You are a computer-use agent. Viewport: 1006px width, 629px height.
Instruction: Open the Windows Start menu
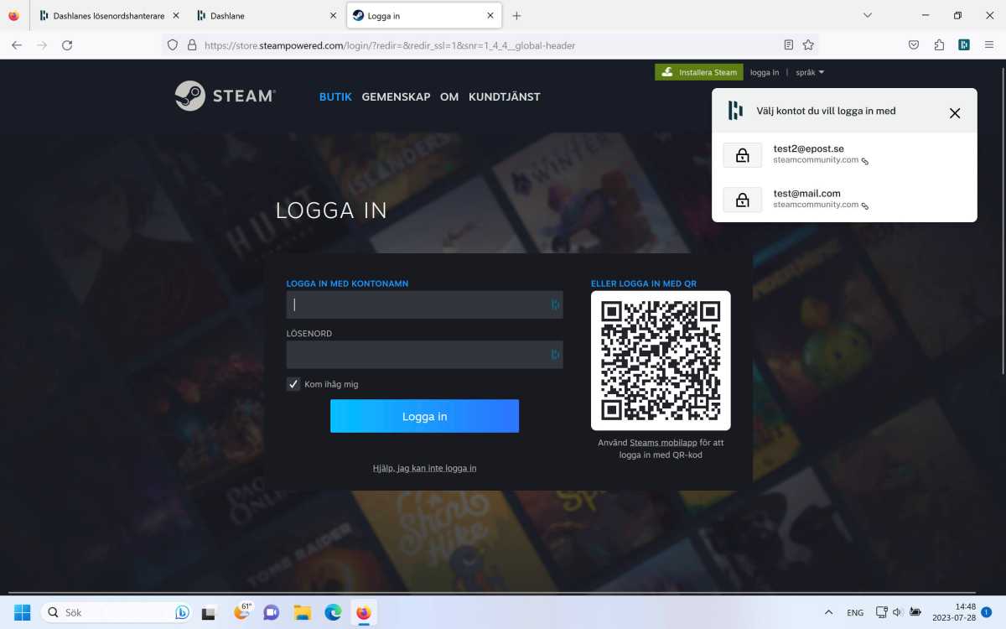(22, 612)
